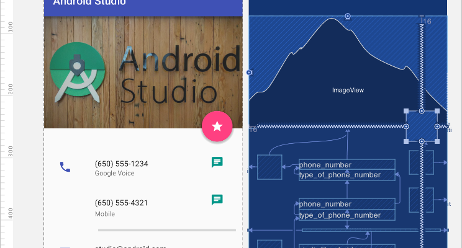Select the (650) 555-1234 phone number text
This screenshot has height=248, width=462.
(121, 164)
